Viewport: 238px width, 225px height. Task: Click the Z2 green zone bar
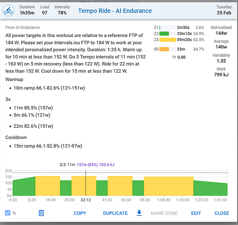pos(164,34)
